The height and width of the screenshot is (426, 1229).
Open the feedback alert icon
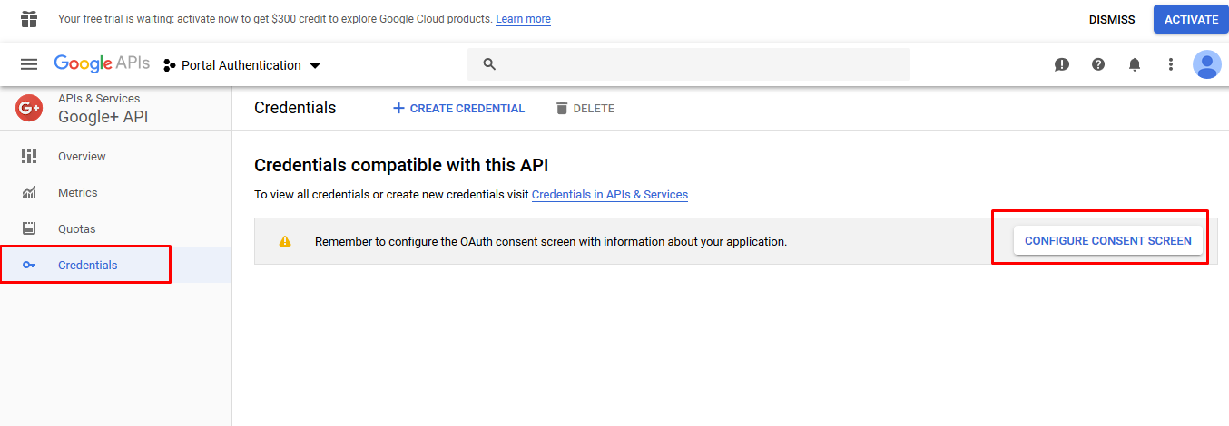1062,64
